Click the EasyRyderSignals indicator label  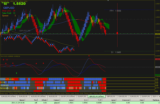coord(13,91)
